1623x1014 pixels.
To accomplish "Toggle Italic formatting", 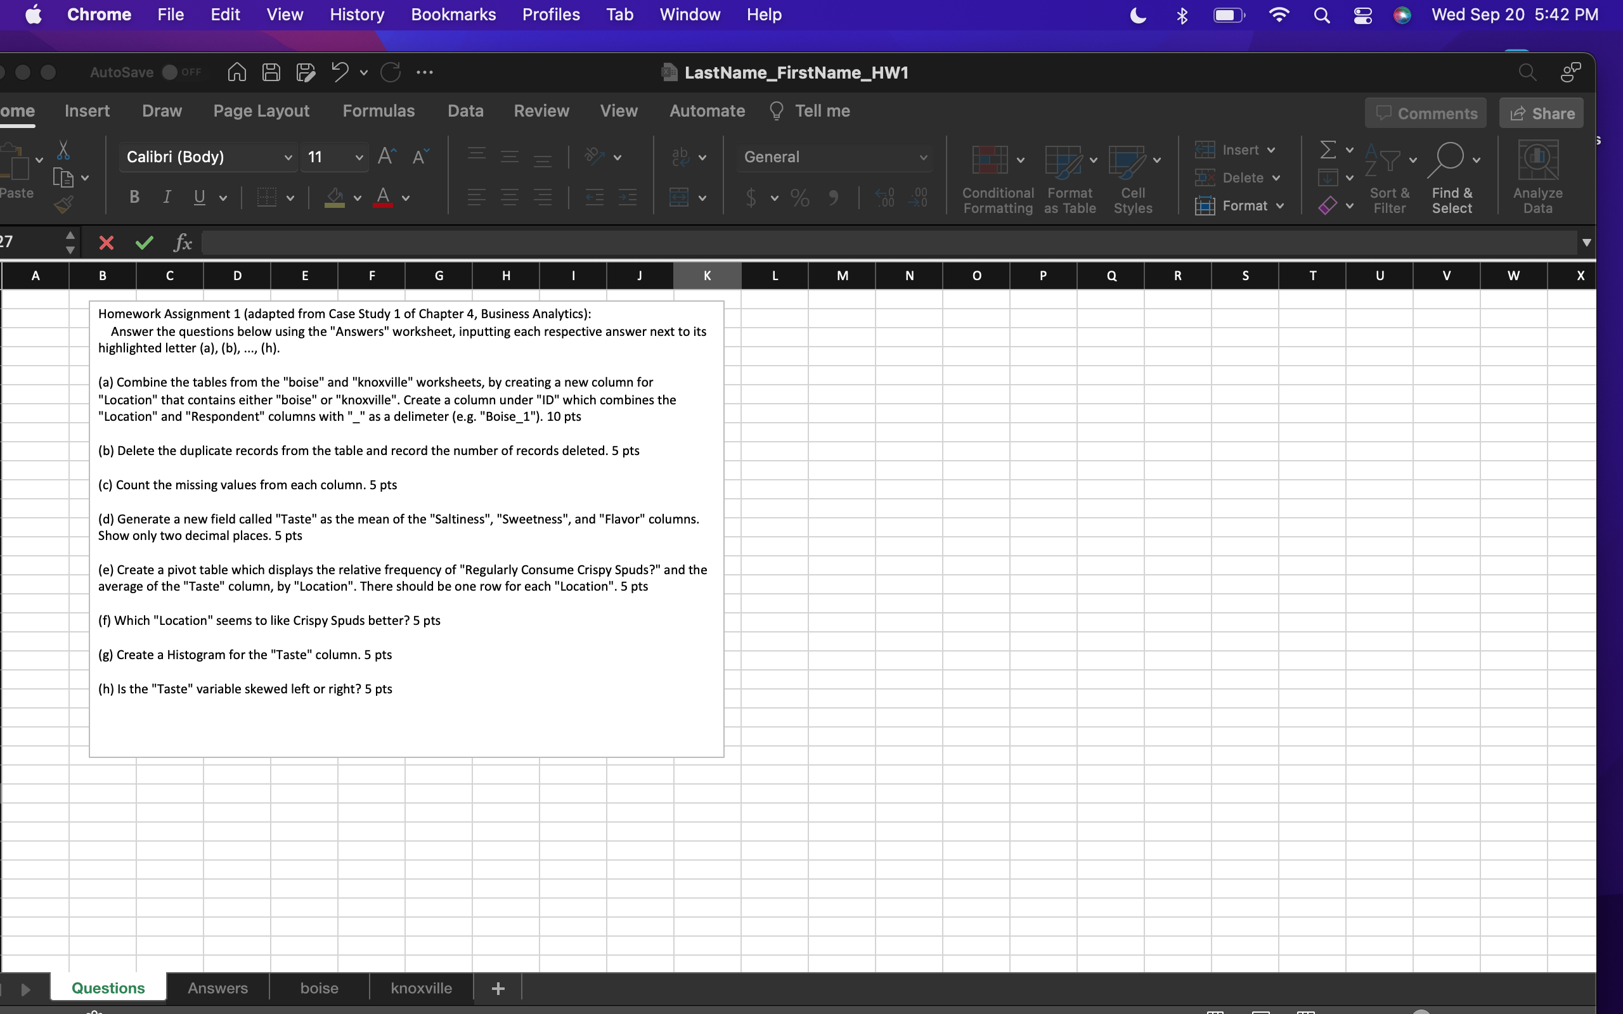I will pyautogui.click(x=167, y=196).
